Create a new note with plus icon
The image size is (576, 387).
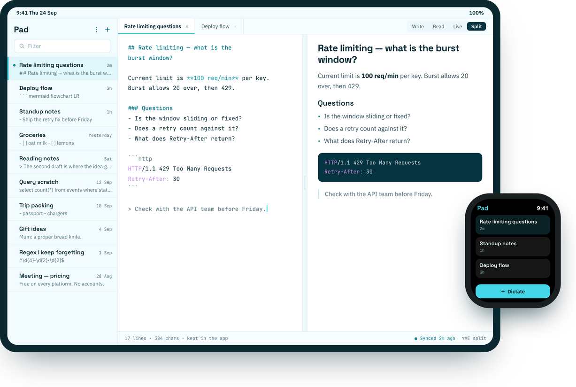point(108,30)
